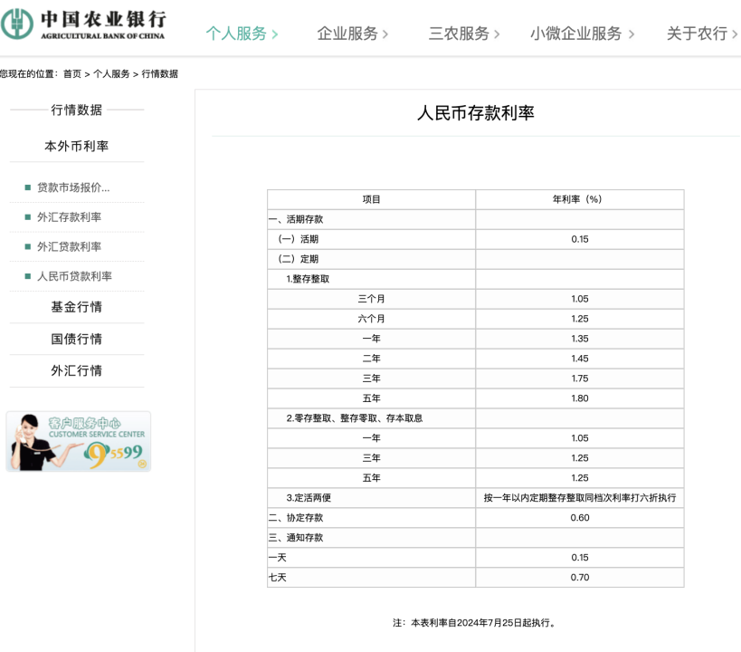Expand the 关于农行 menu chevron
Screen dimensions: 741x652
[735, 34]
